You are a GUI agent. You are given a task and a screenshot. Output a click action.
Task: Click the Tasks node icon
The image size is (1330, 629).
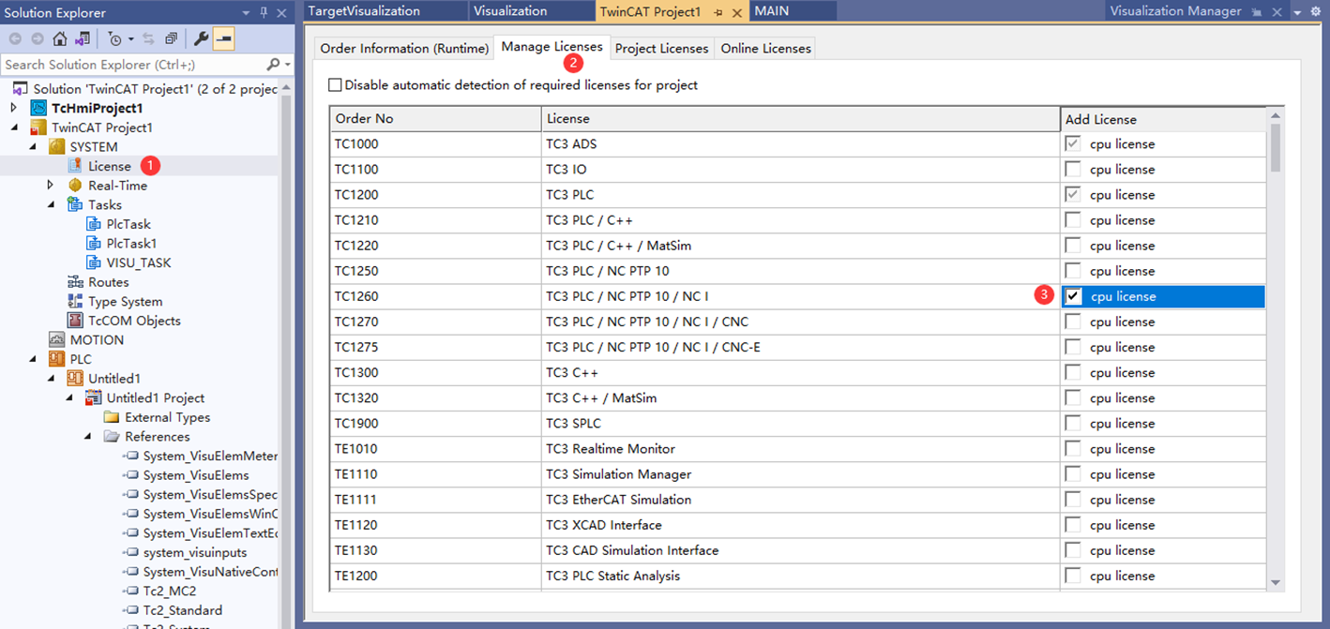pos(75,204)
